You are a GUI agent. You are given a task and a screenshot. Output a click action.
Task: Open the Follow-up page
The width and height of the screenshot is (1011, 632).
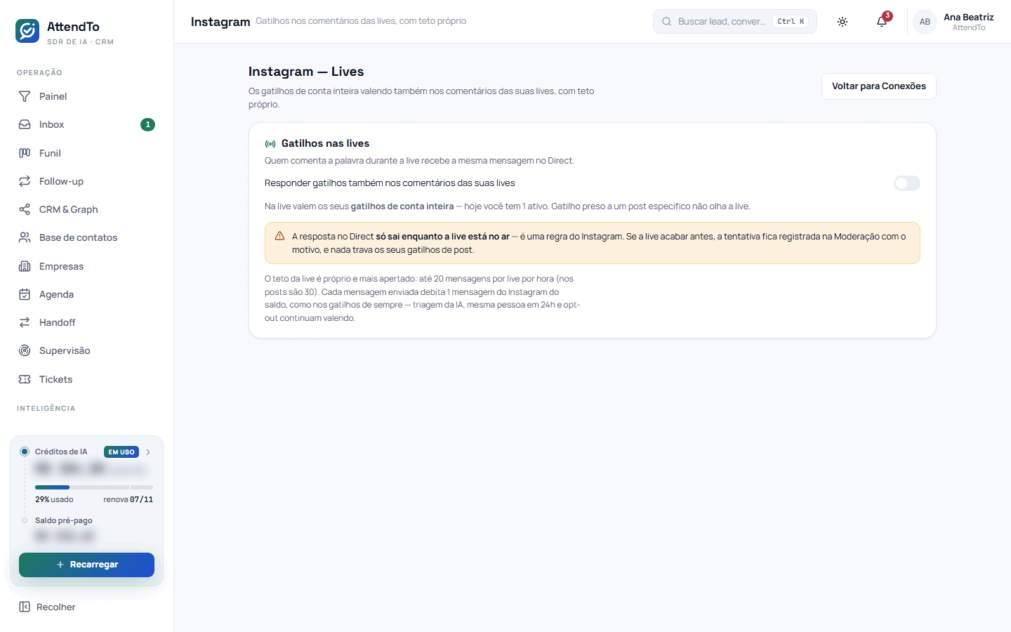point(87,181)
